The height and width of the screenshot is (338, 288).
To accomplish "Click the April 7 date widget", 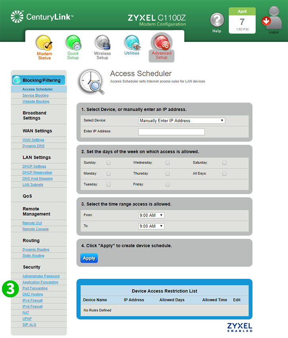I will (242, 21).
